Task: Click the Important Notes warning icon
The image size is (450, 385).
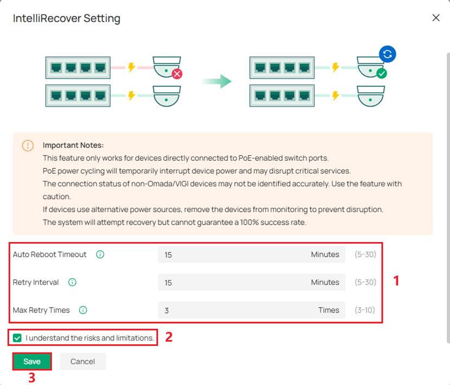Action: pos(28,146)
